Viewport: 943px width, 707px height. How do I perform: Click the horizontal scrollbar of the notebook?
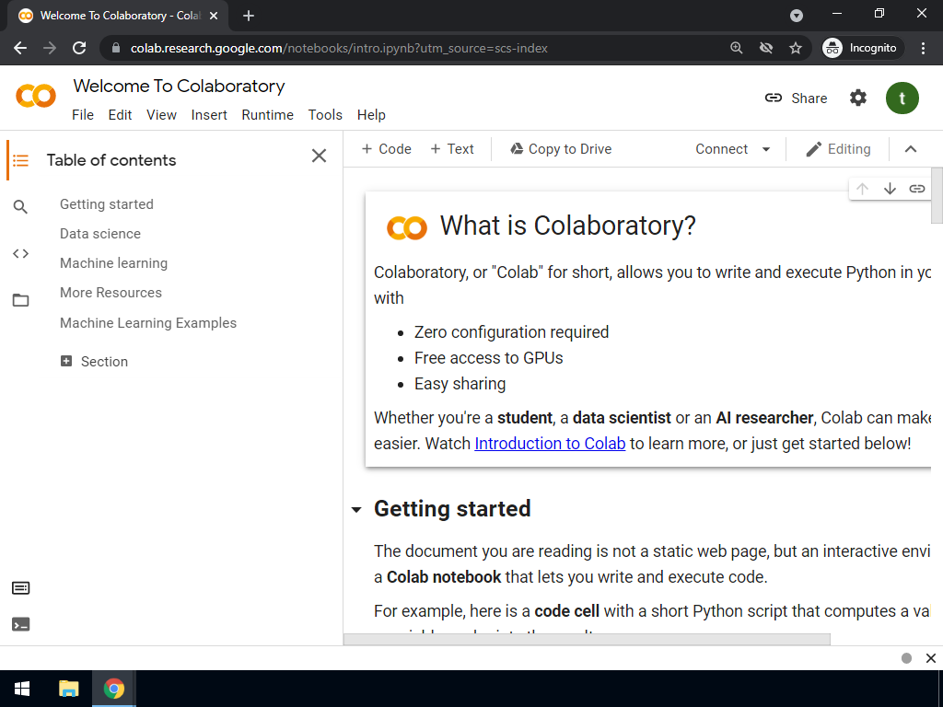[587, 639]
